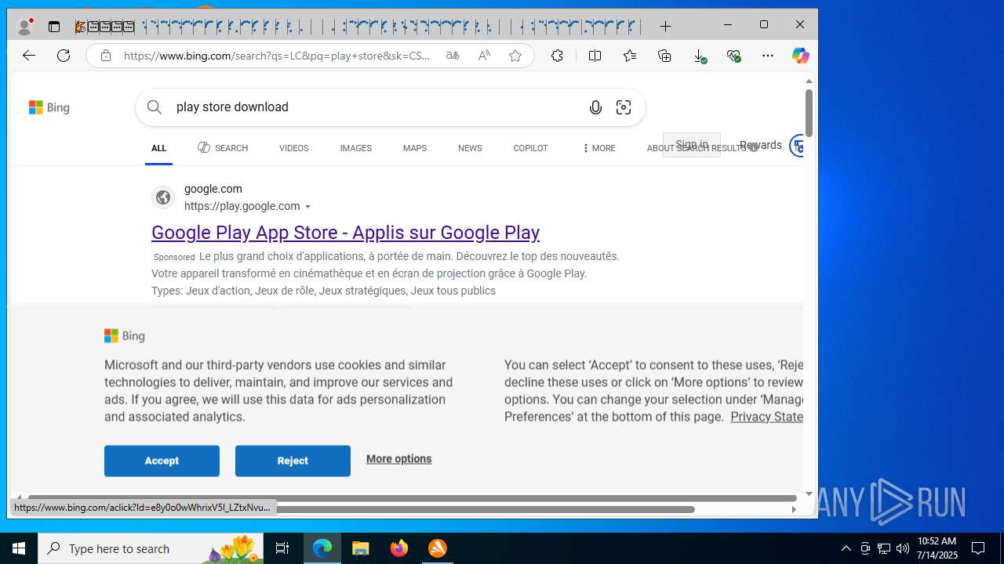
Task: Click the search magnifier icon
Action: (155, 107)
